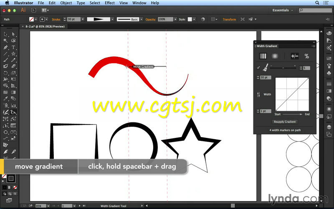Open the Basic brush definition dropdown
The image size is (334, 209).
(x=142, y=19)
